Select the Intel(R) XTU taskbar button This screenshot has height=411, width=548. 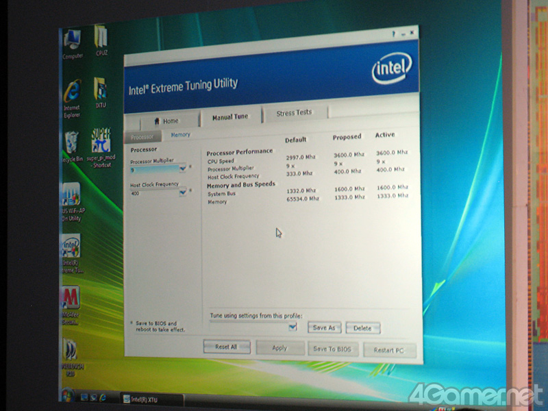click(151, 399)
